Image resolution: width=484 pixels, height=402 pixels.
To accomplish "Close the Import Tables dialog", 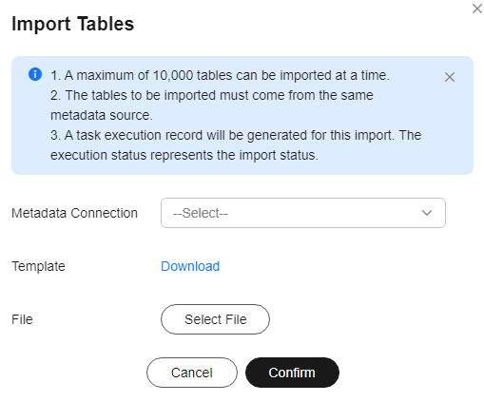I will [x=476, y=9].
